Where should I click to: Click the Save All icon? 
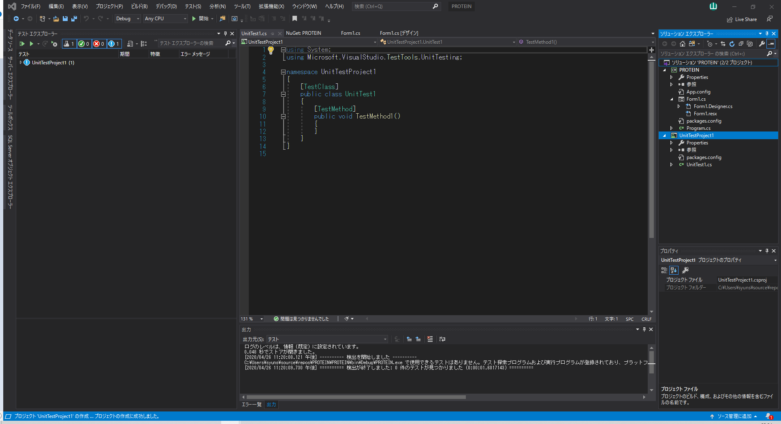coord(74,19)
